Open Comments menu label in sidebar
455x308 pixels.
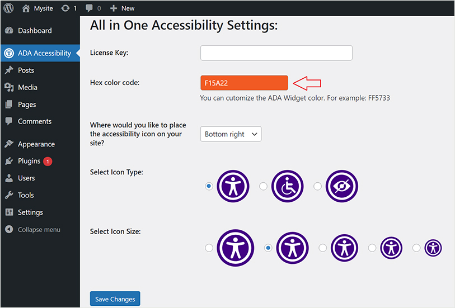[35, 121]
